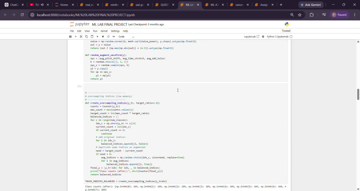Open the Chrome three-dot menu
Viewport: 360px width, 191px height.
pos(355,15)
